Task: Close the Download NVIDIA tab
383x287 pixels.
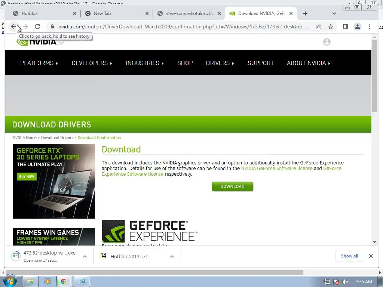Action: click(x=291, y=14)
